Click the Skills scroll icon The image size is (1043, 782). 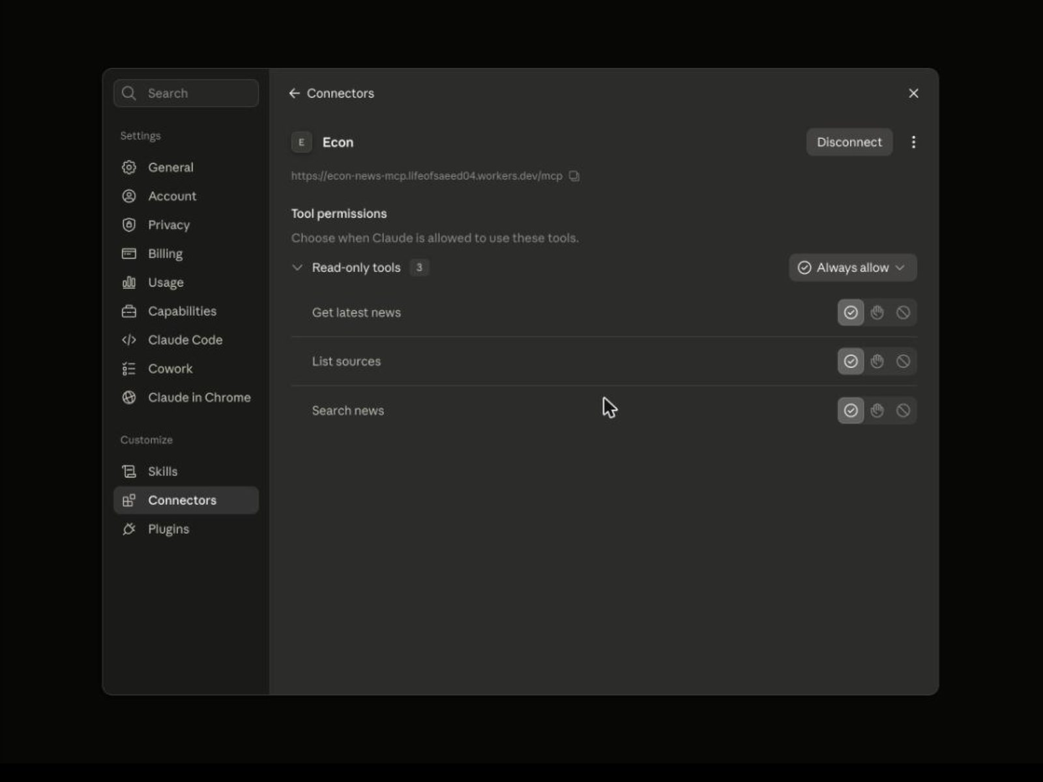tap(129, 471)
